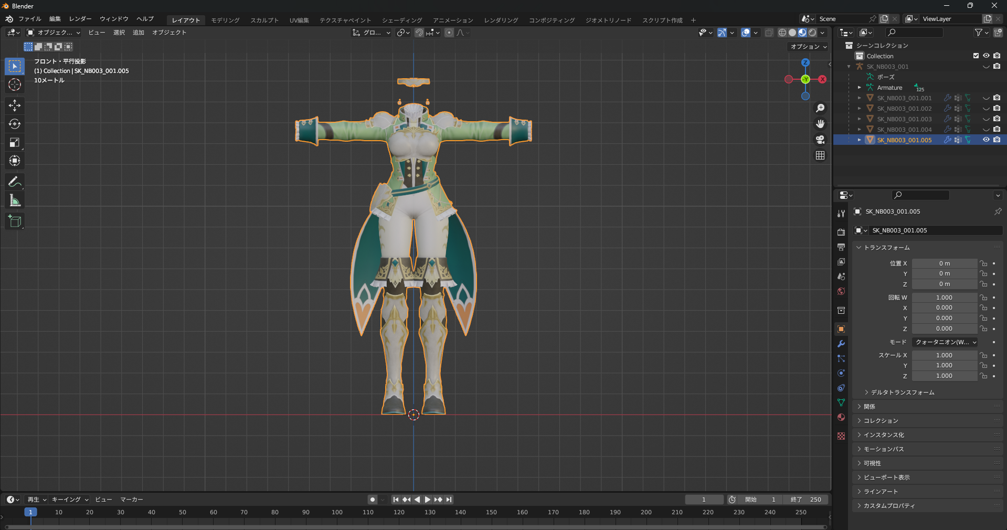Open the viewport 追加 menu

tap(139, 33)
